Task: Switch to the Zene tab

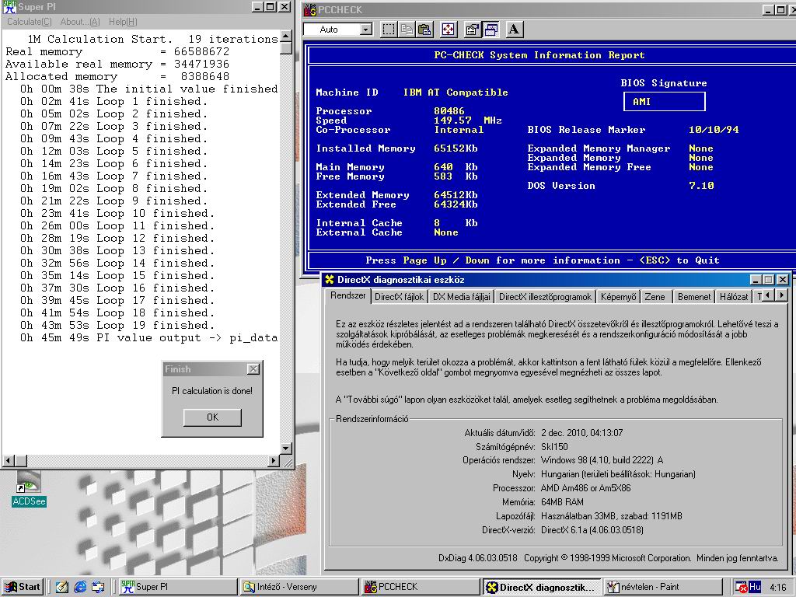Action: (x=655, y=297)
